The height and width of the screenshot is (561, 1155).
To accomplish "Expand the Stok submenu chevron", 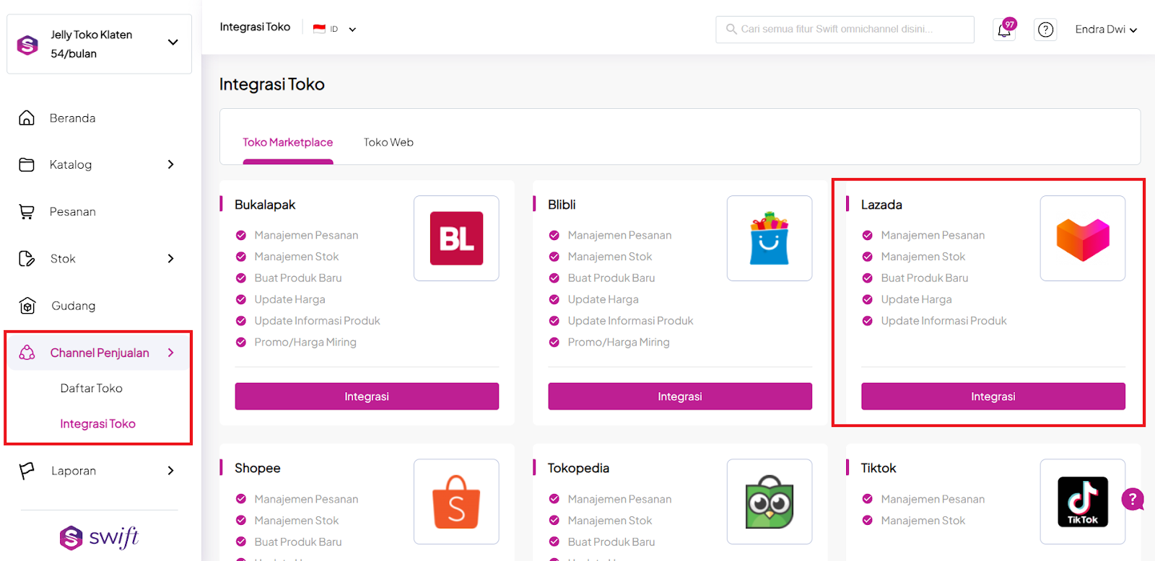I will (171, 258).
